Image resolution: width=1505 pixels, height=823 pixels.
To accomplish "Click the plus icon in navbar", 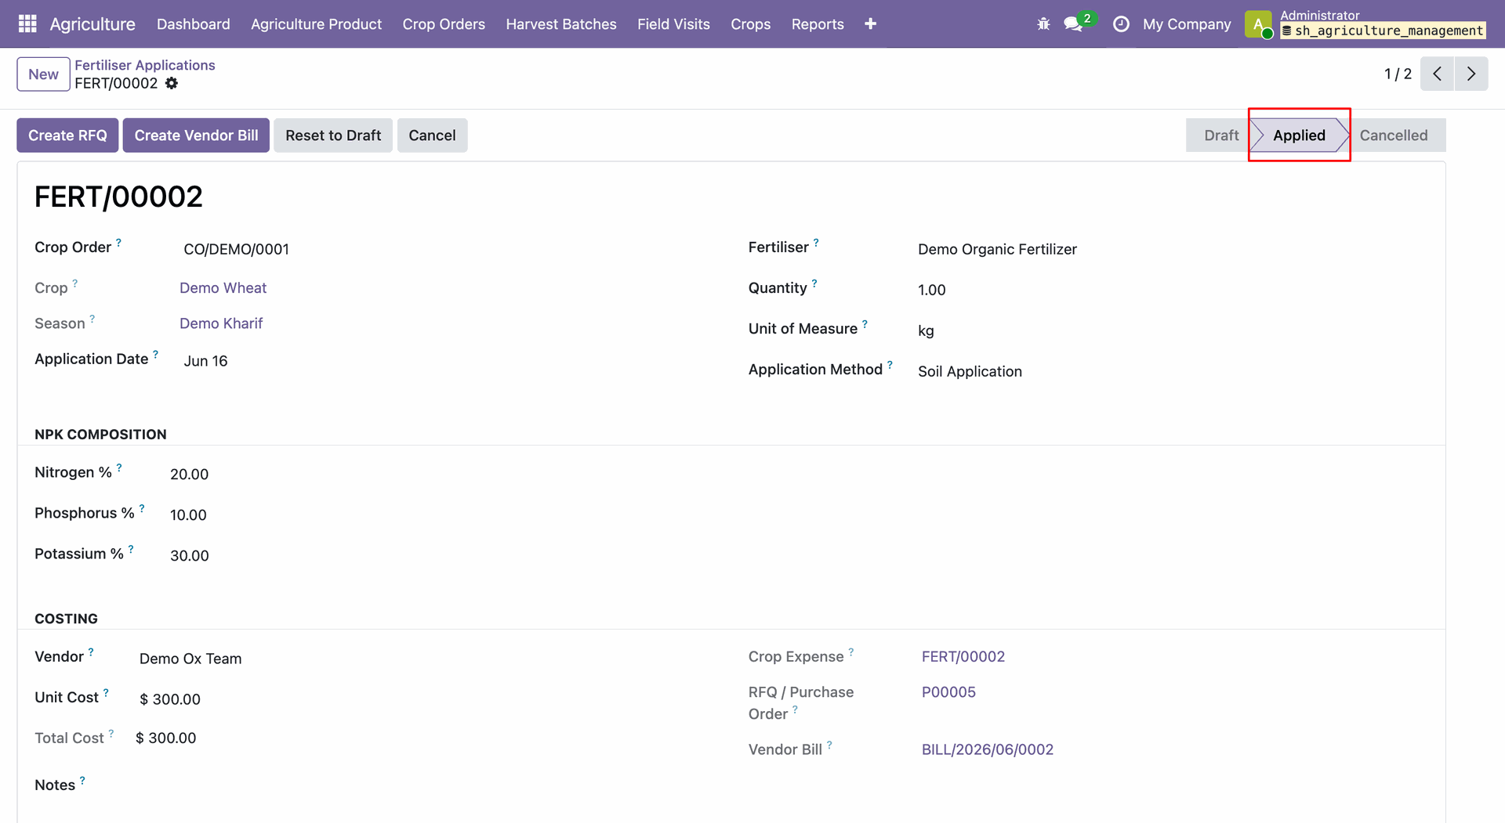I will [x=870, y=24].
